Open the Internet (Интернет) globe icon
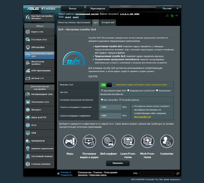This screenshot has width=204, height=183. click(28, 110)
